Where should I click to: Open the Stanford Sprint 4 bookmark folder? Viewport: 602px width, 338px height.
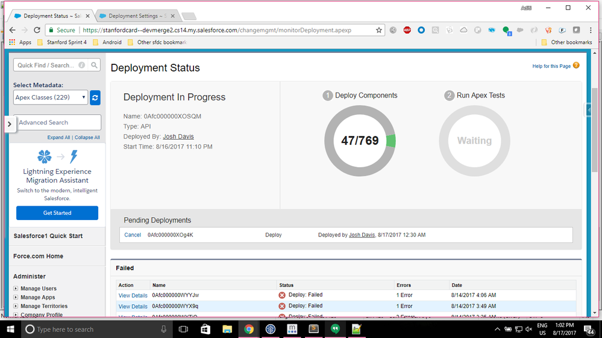62,42
